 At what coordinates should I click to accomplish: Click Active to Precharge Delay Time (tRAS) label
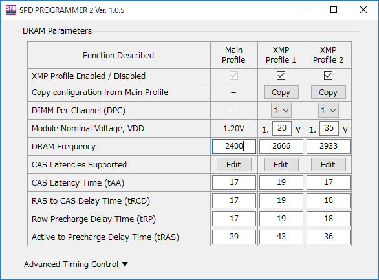[105, 237]
